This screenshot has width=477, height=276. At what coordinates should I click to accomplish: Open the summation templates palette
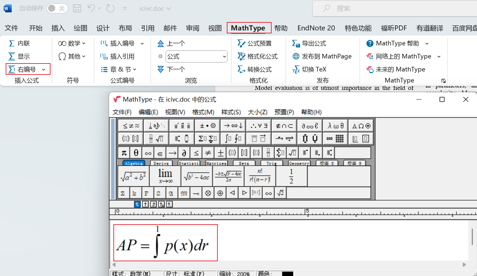pyautogui.click(x=207, y=138)
